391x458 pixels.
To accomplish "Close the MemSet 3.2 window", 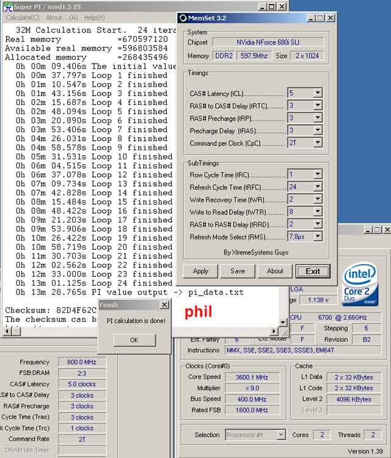I will point(331,18).
